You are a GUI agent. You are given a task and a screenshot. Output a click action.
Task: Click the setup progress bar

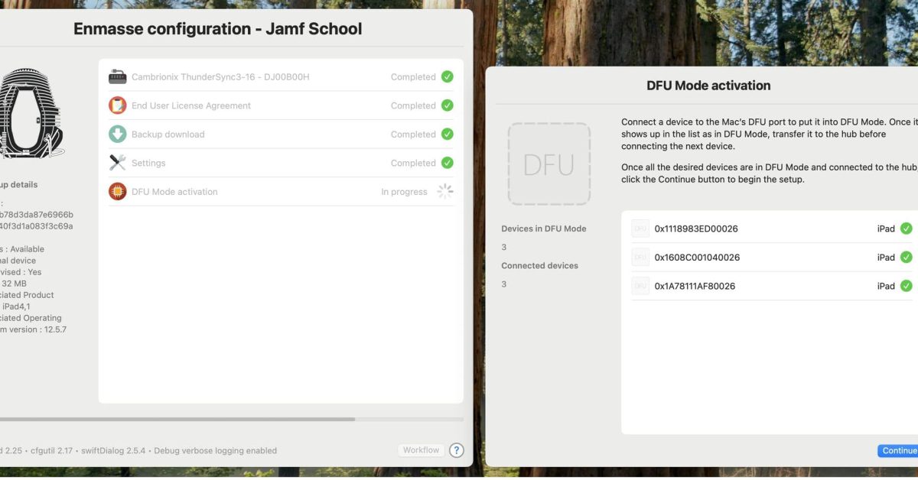click(229, 419)
